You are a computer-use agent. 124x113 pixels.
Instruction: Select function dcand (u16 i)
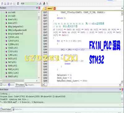coord(13,19)
